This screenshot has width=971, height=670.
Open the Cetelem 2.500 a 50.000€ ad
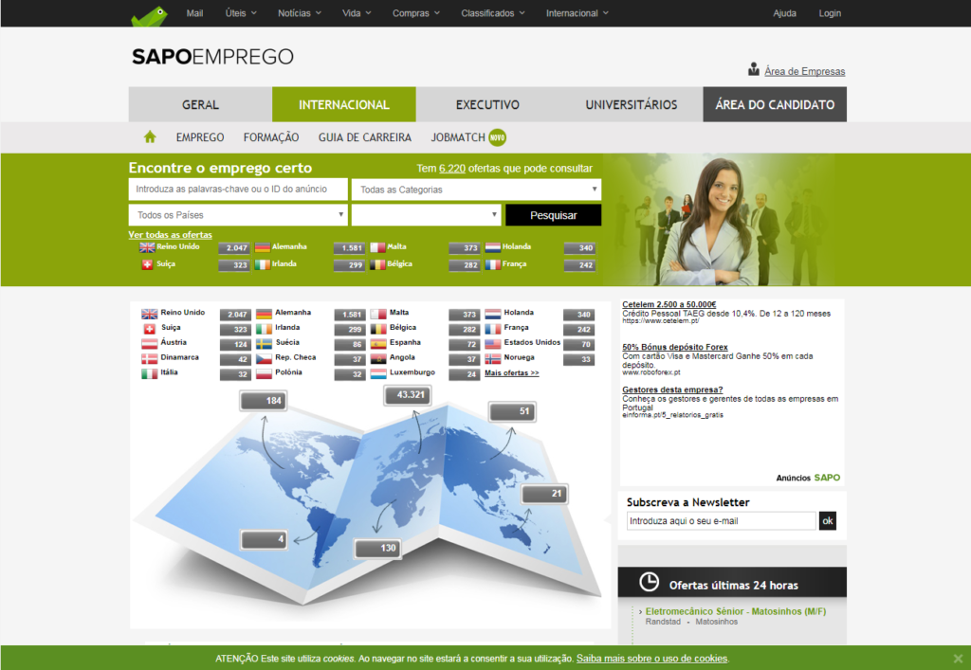click(x=669, y=304)
